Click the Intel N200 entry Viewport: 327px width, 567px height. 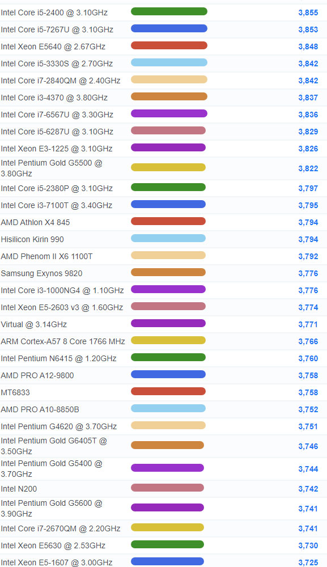pos(19,489)
